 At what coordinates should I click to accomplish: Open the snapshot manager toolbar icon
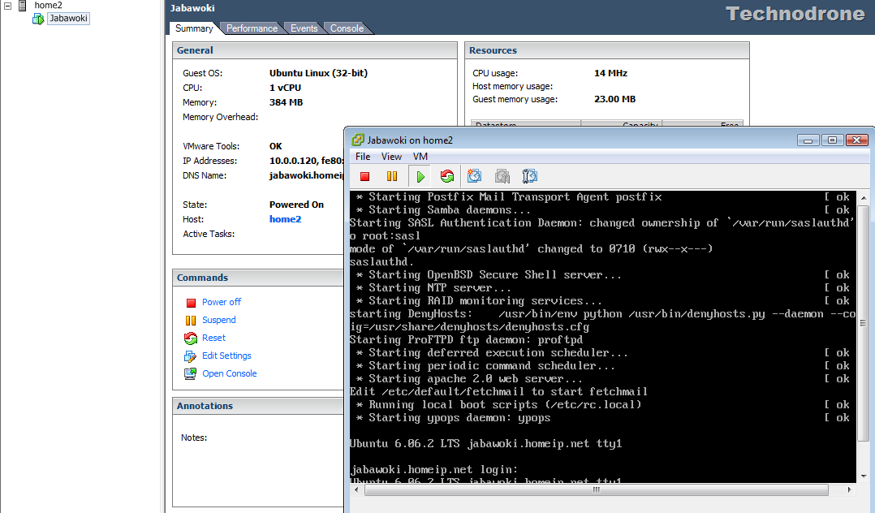(529, 176)
